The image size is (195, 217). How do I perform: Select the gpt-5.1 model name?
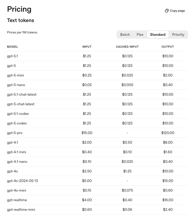[12, 56]
